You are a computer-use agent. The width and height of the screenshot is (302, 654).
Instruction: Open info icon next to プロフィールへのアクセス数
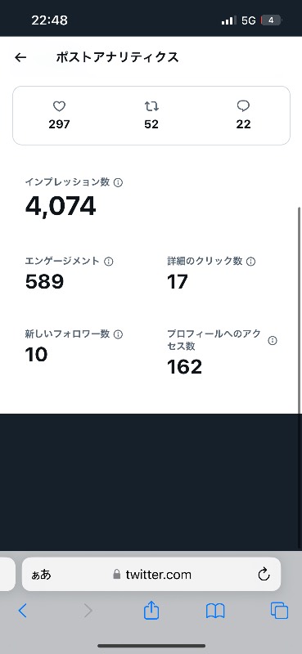pyautogui.click(x=273, y=341)
